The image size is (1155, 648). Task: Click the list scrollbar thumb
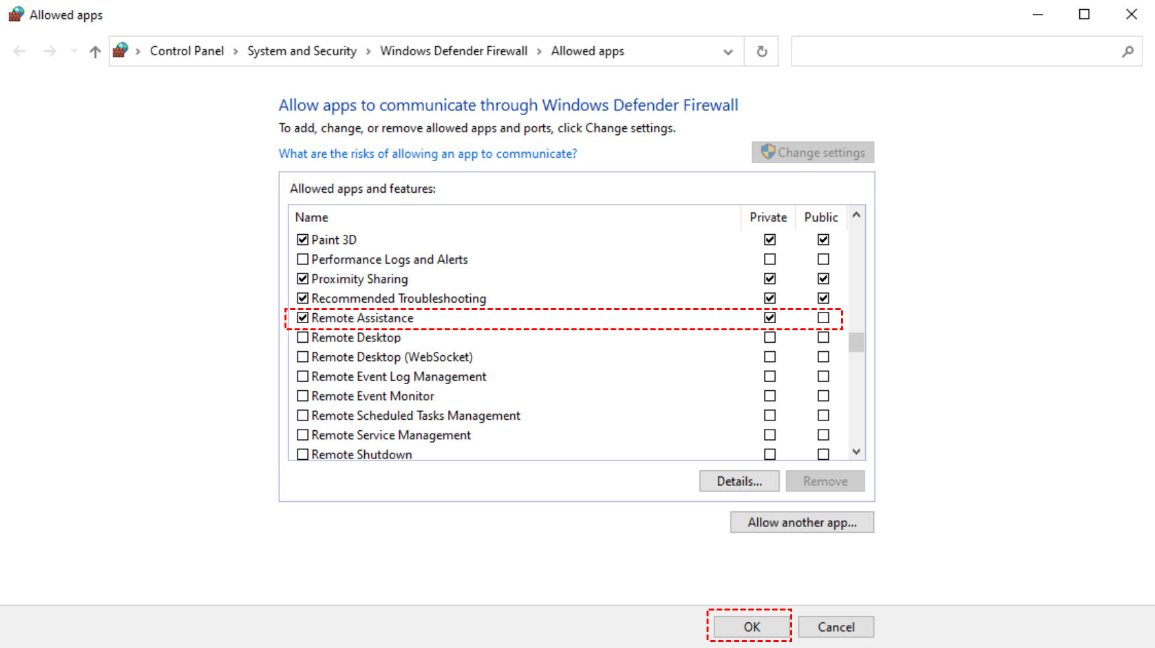[x=856, y=342]
